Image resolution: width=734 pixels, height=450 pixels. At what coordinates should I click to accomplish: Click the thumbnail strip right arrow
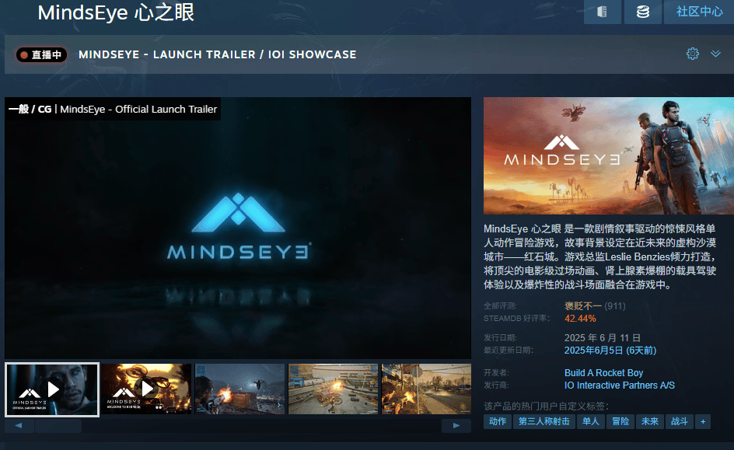456,426
